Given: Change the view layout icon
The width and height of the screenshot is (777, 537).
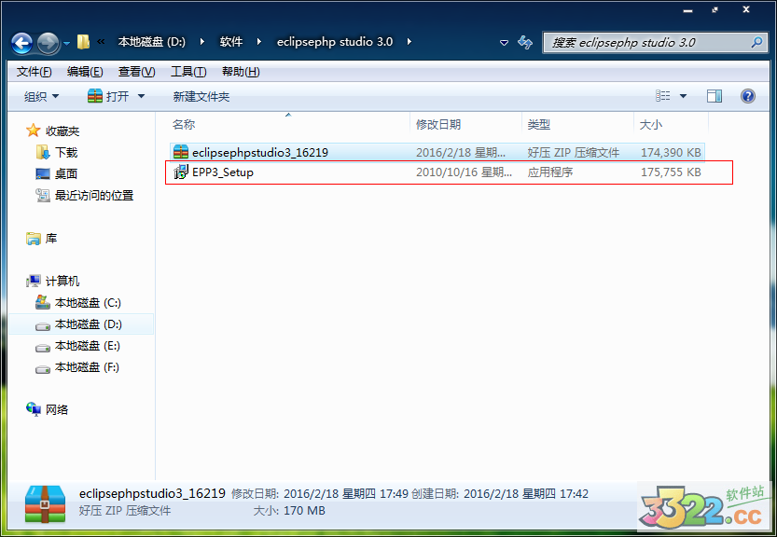Looking at the screenshot, I should [662, 96].
